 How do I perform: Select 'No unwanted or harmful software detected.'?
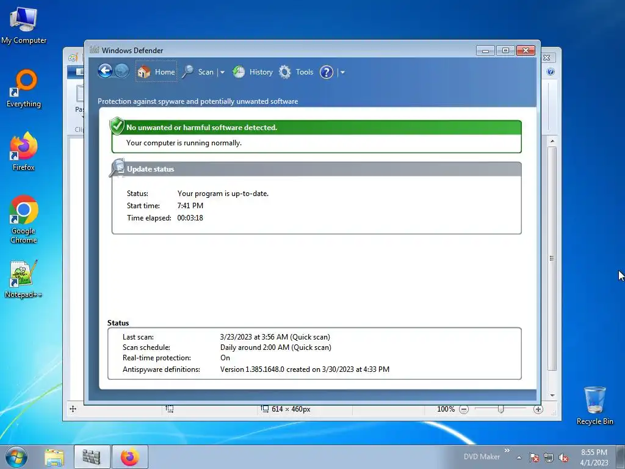[x=201, y=128]
